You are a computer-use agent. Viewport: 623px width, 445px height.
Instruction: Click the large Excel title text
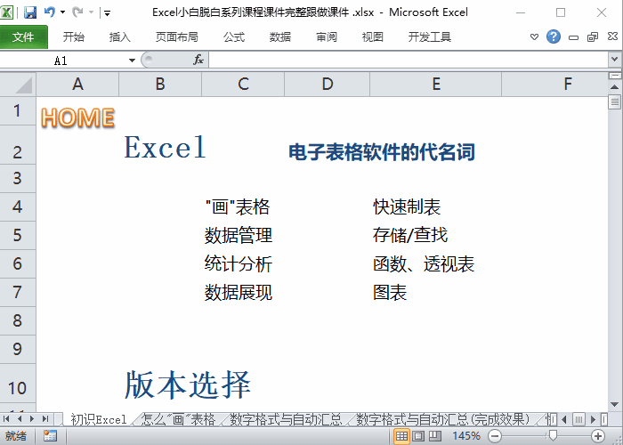(165, 147)
